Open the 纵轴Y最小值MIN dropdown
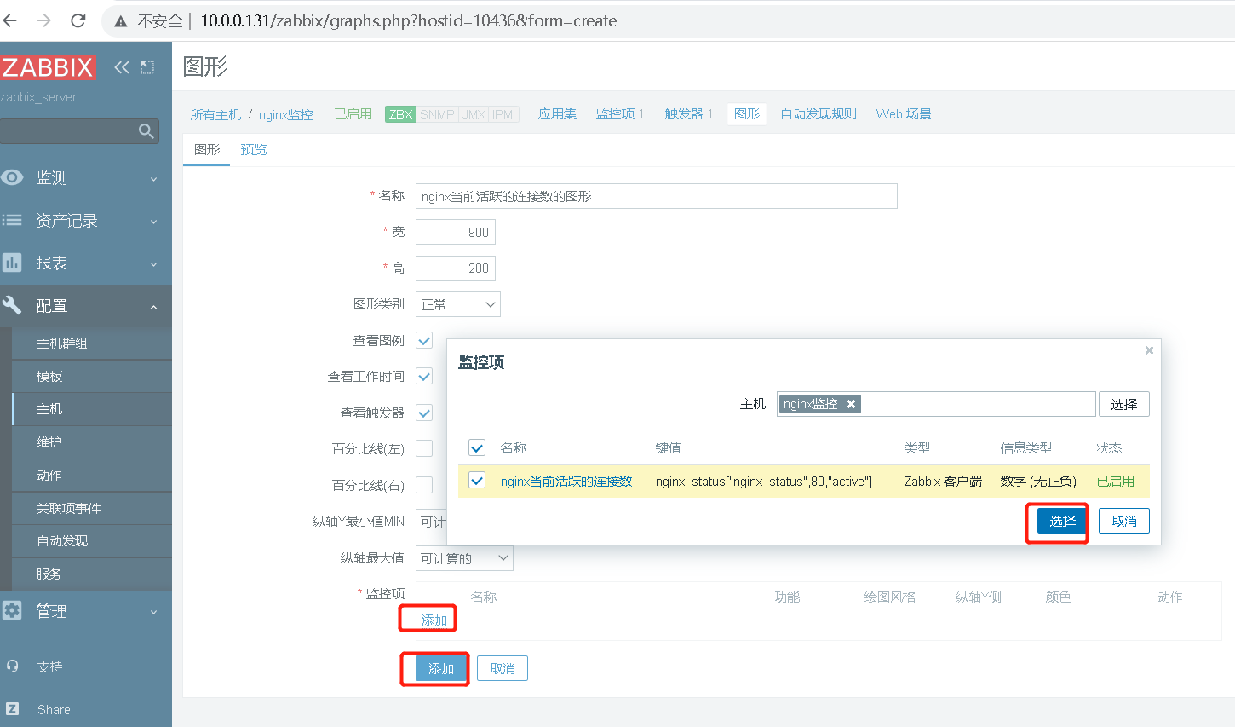 point(431,522)
